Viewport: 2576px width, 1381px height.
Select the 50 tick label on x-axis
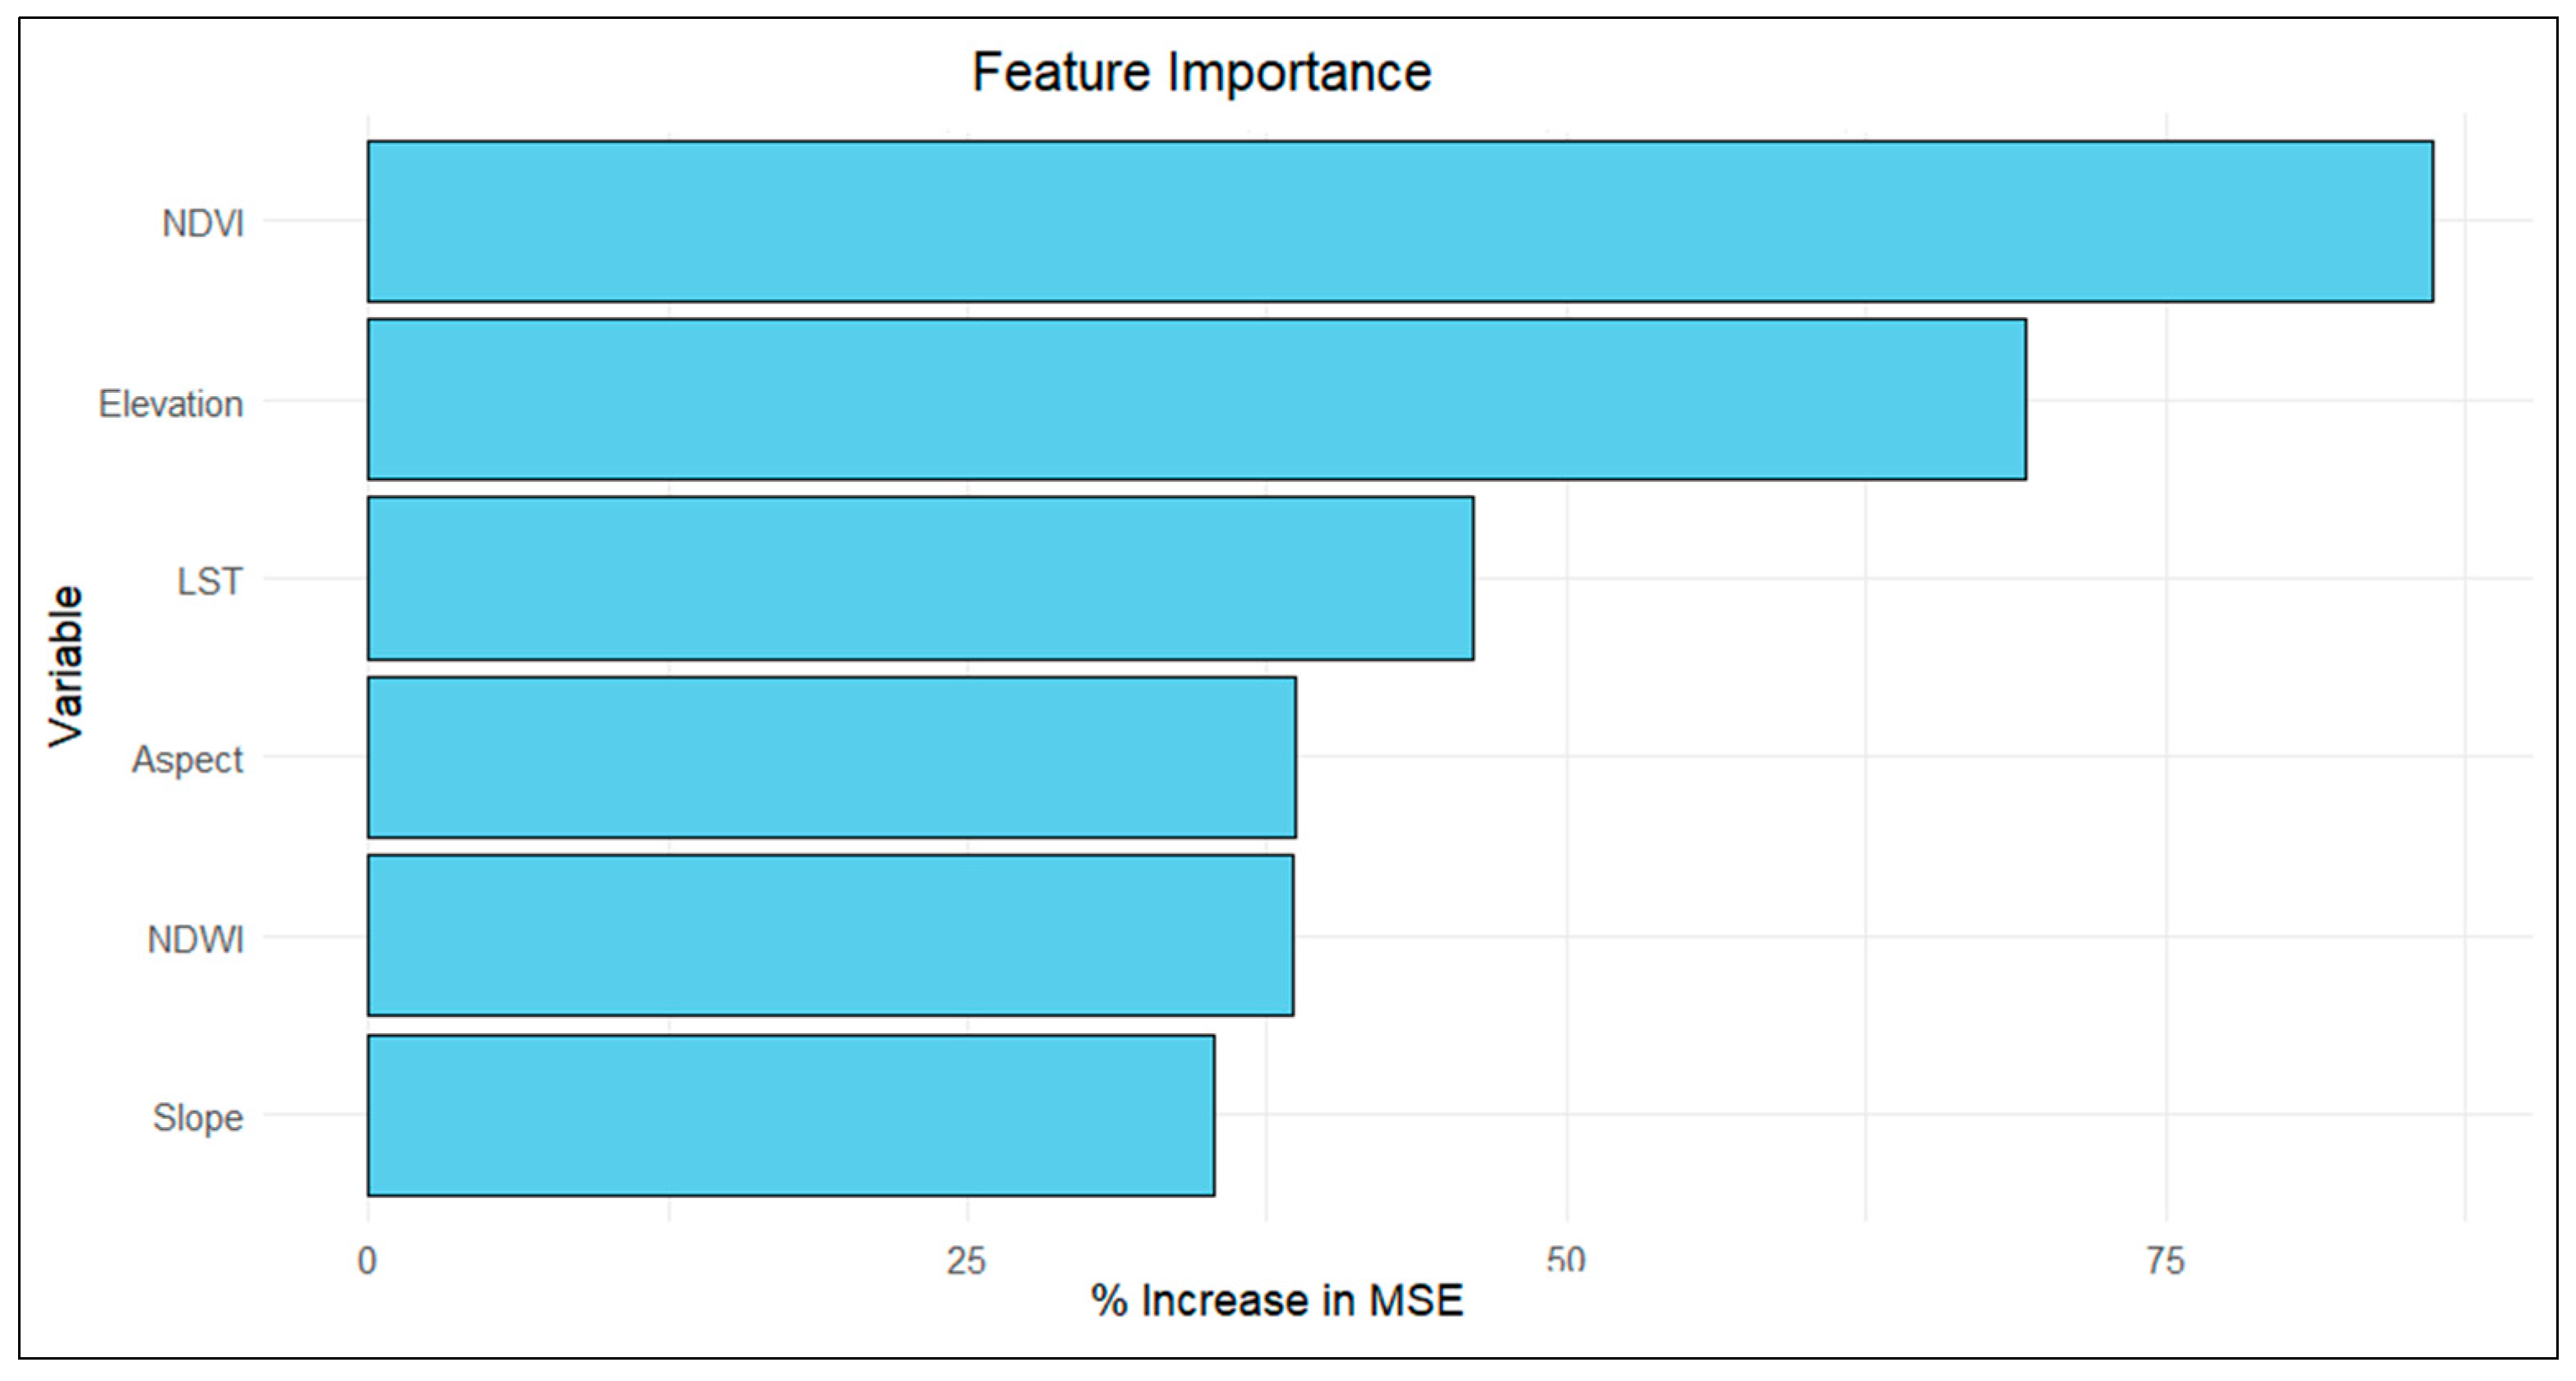[x=1565, y=1261]
